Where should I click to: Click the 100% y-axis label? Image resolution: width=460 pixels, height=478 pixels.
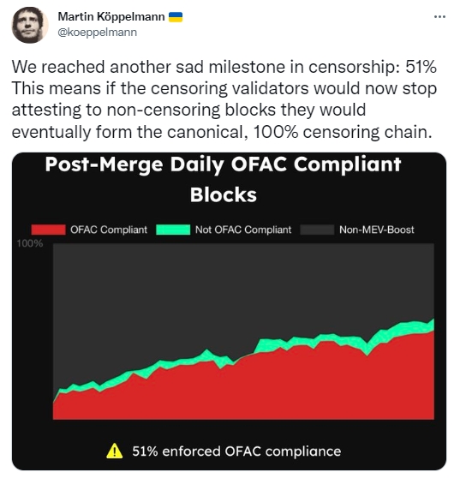(30, 244)
